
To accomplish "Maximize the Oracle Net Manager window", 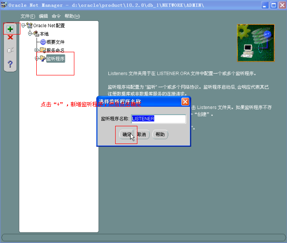I will click(274, 5).
